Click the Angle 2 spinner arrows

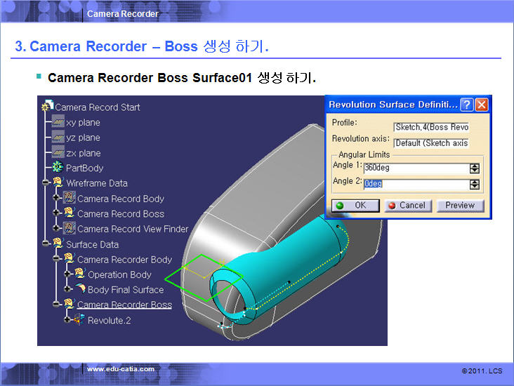click(x=475, y=184)
